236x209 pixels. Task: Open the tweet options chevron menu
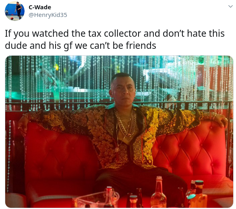coord(230,6)
